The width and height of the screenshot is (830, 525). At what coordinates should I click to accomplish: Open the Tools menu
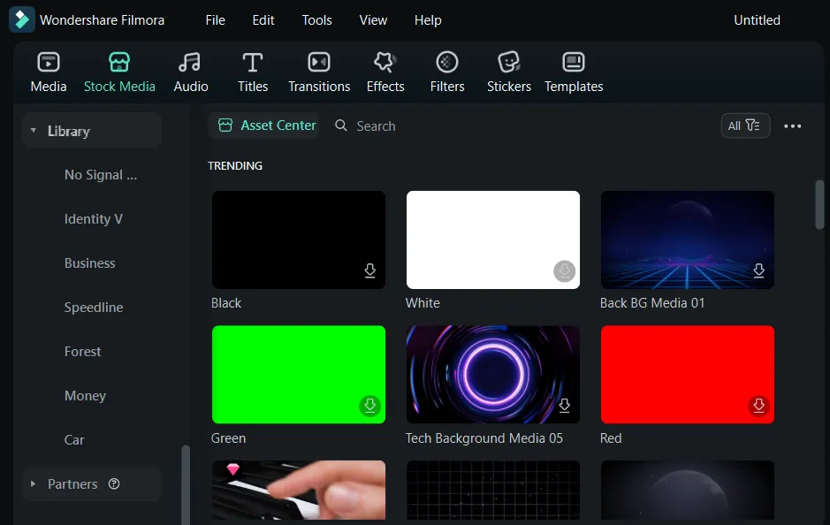click(x=316, y=20)
